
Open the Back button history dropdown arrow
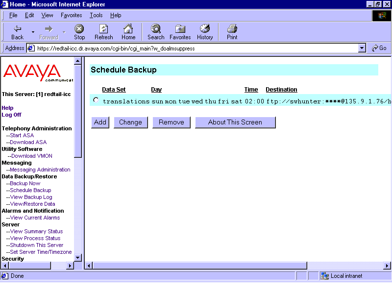click(x=33, y=32)
